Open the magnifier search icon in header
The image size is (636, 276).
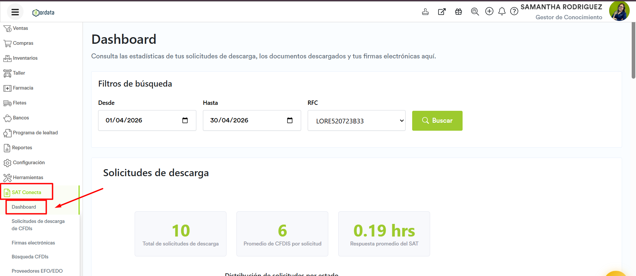click(x=475, y=12)
